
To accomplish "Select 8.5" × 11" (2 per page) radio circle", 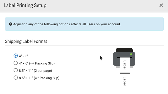I will coord(16,70).
